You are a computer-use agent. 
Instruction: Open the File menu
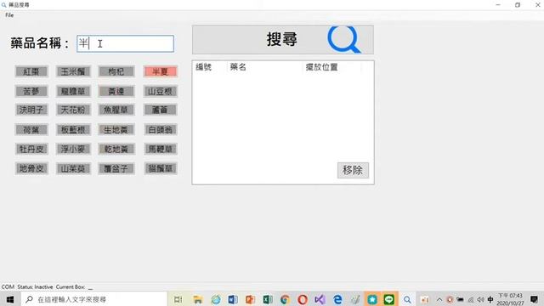[9, 15]
